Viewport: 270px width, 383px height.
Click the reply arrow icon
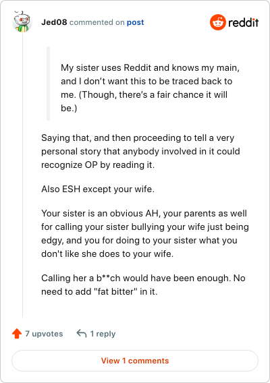click(82, 333)
